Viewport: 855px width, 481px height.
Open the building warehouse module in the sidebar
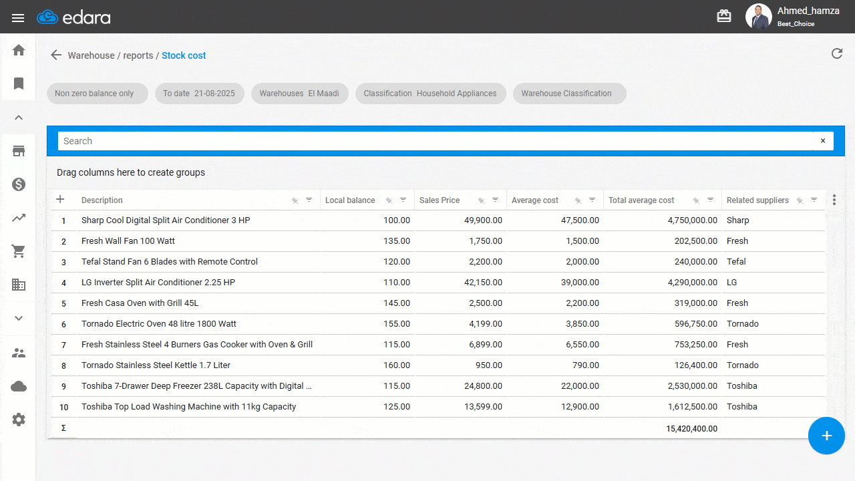(19, 285)
